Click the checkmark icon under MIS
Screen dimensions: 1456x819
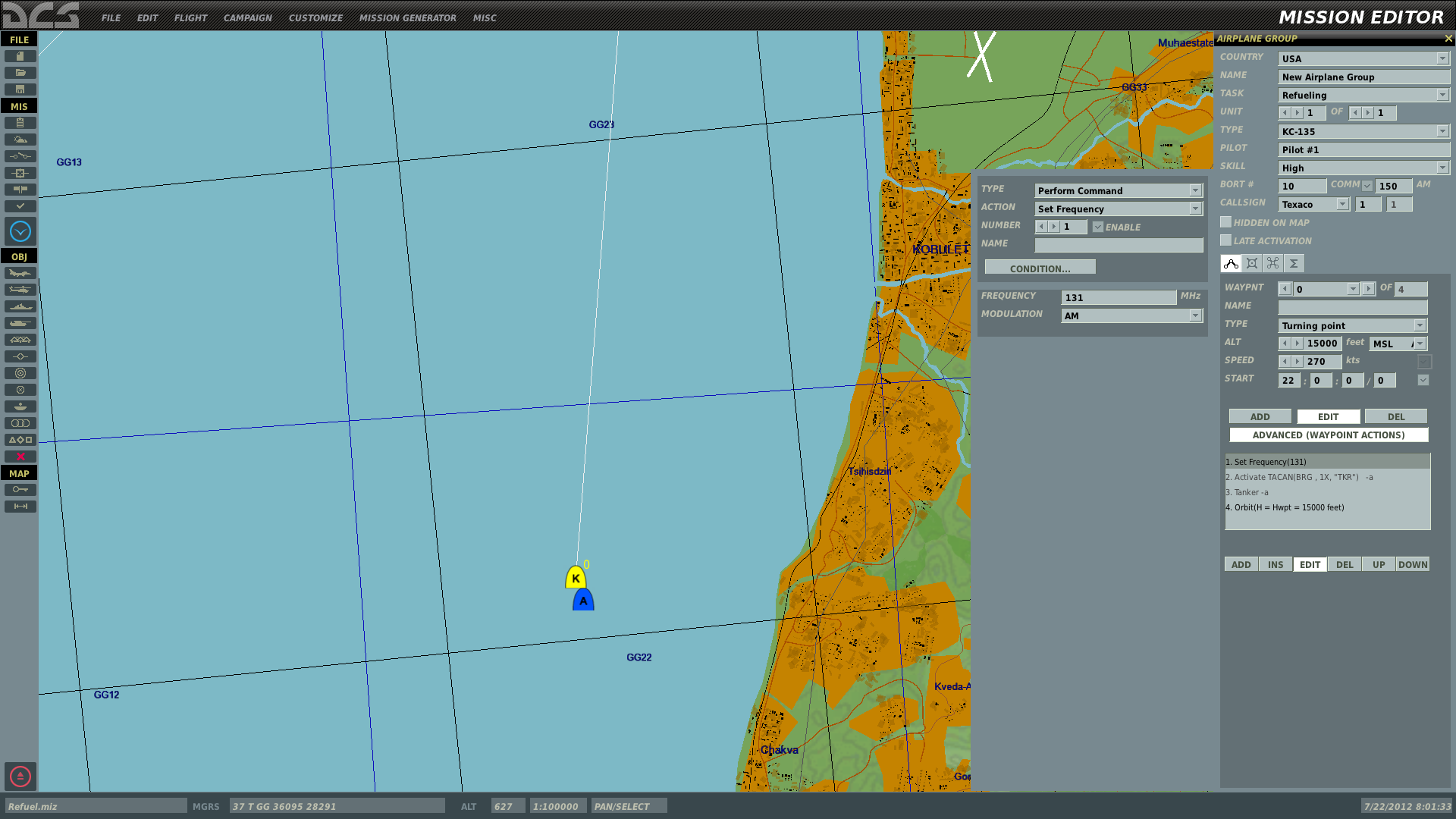point(20,206)
